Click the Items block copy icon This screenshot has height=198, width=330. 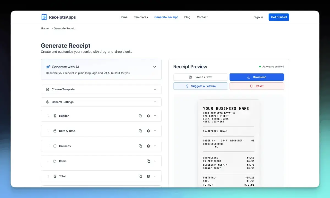[148, 161]
